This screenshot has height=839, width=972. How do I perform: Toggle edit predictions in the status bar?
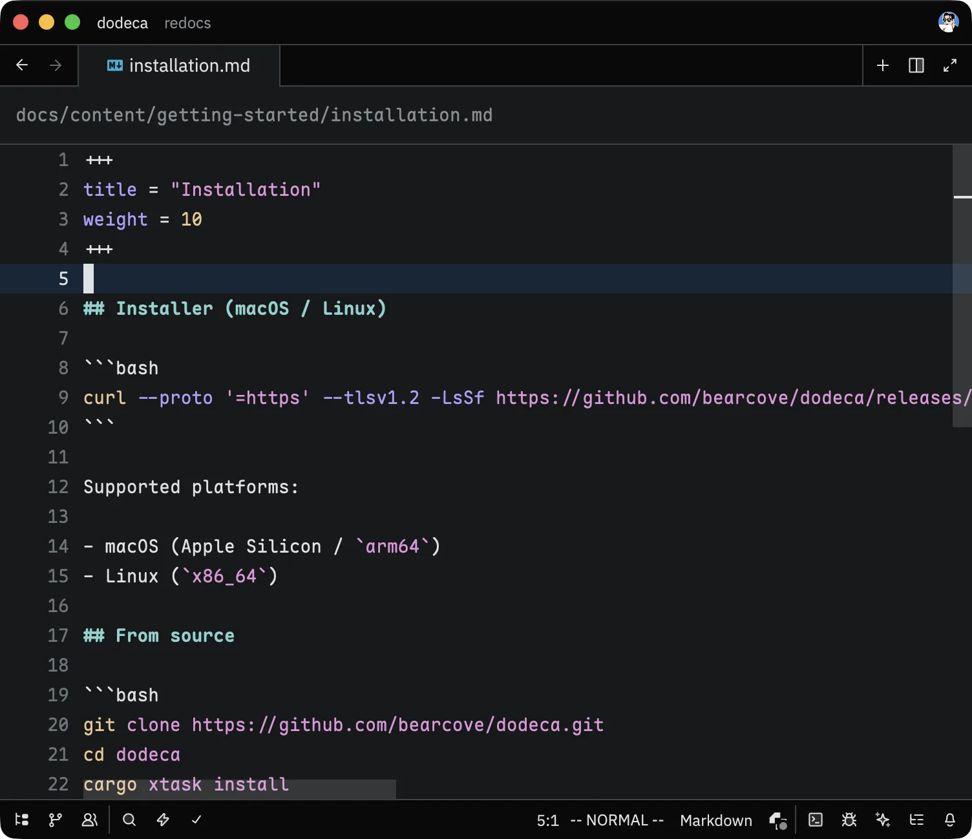pyautogui.click(x=777, y=820)
